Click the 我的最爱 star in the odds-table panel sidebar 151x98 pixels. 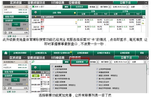[27, 29]
